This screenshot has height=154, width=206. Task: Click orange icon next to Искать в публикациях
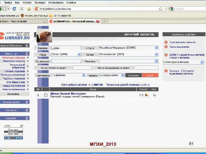(166, 71)
